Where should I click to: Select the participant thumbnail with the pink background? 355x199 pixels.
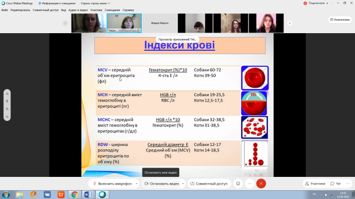click(266, 23)
